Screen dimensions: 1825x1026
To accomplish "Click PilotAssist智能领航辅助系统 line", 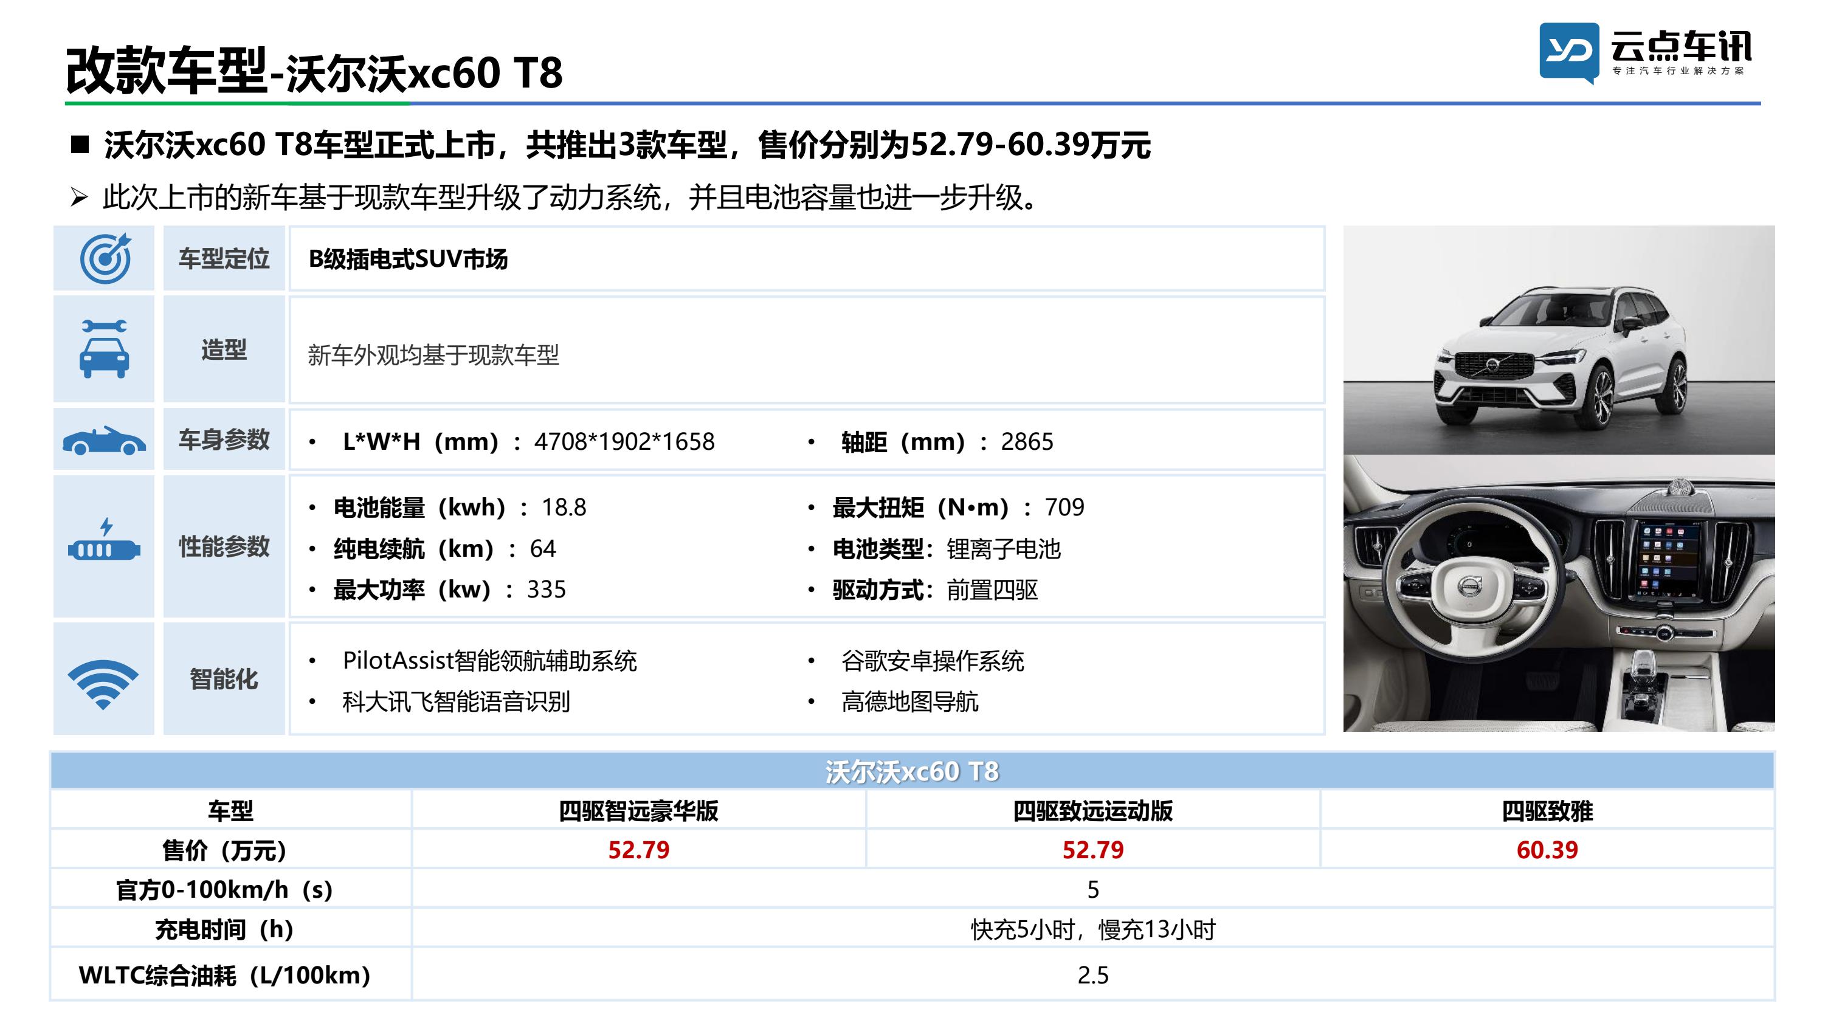I will [x=489, y=660].
